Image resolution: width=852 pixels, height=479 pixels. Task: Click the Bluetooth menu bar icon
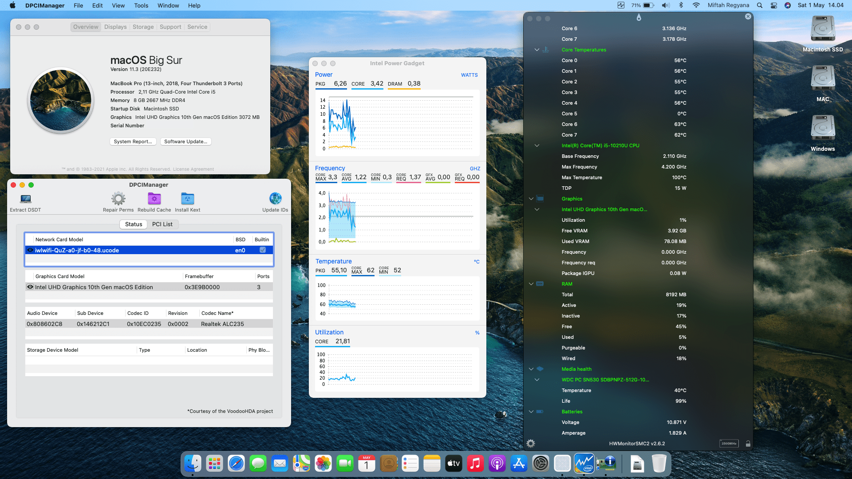pyautogui.click(x=681, y=5)
